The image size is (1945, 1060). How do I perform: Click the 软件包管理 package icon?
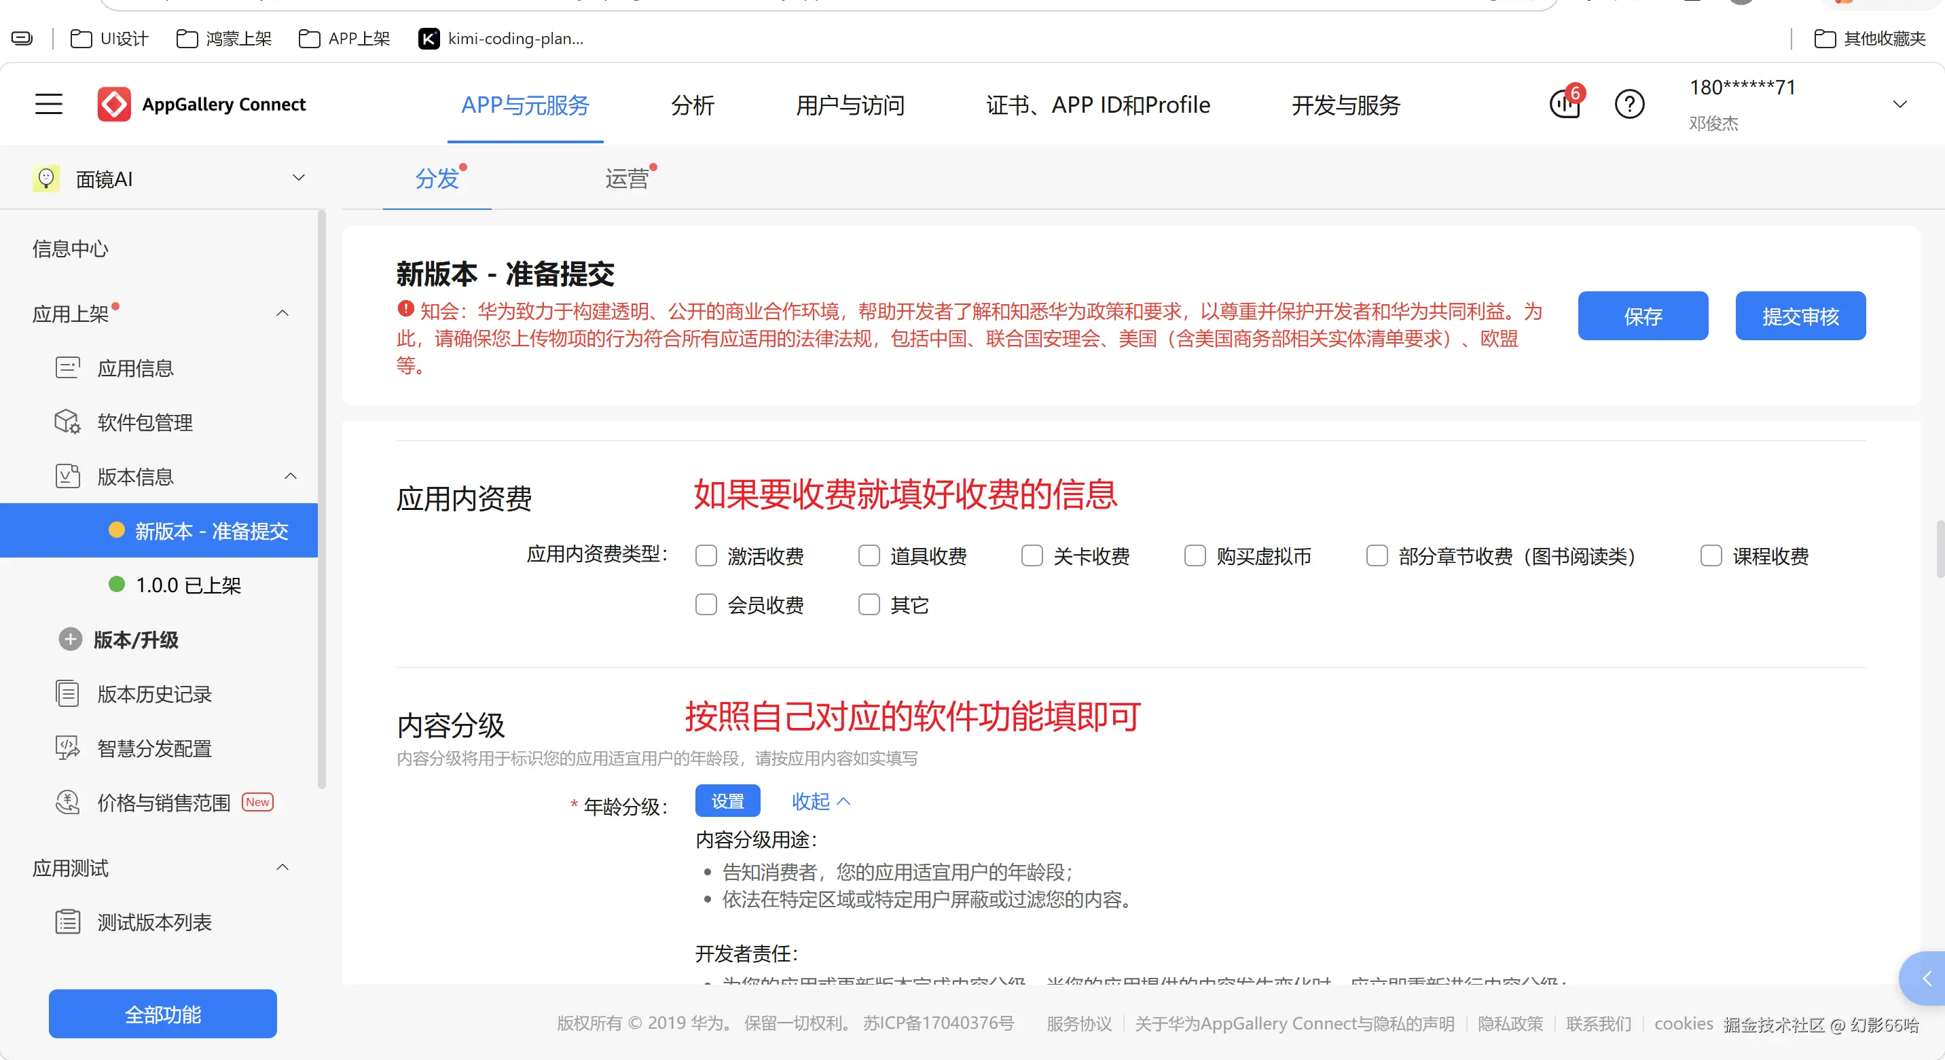click(x=67, y=422)
